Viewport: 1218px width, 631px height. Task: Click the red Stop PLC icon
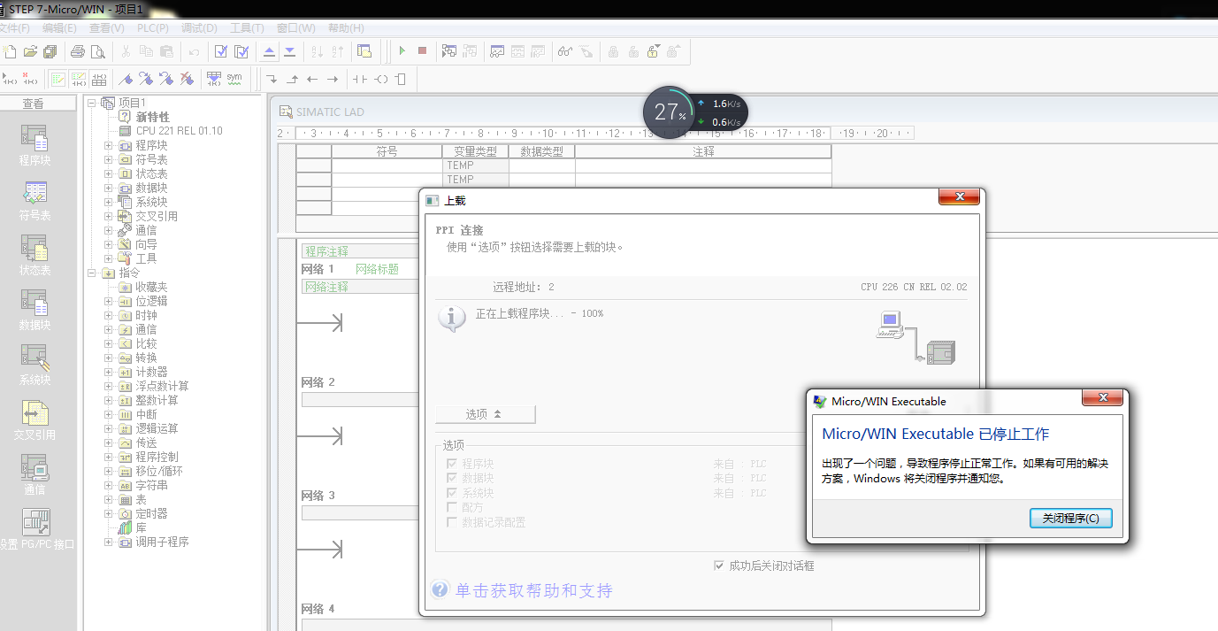click(x=422, y=51)
